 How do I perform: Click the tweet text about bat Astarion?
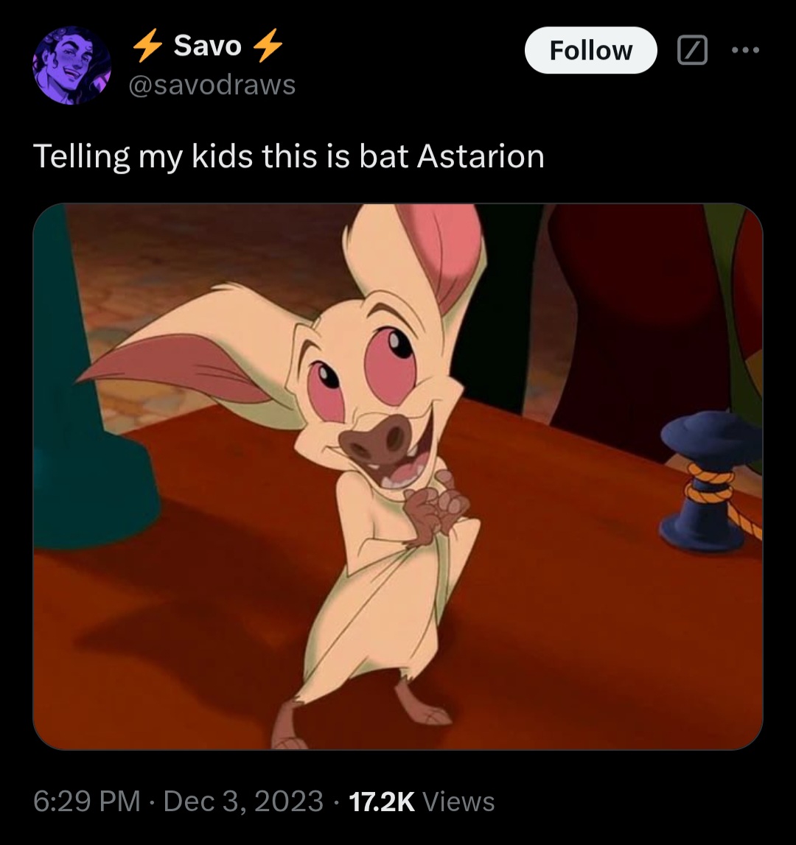pyautogui.click(x=289, y=156)
